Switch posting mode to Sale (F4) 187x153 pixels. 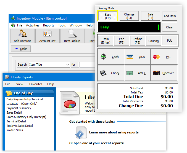coord(150,16)
